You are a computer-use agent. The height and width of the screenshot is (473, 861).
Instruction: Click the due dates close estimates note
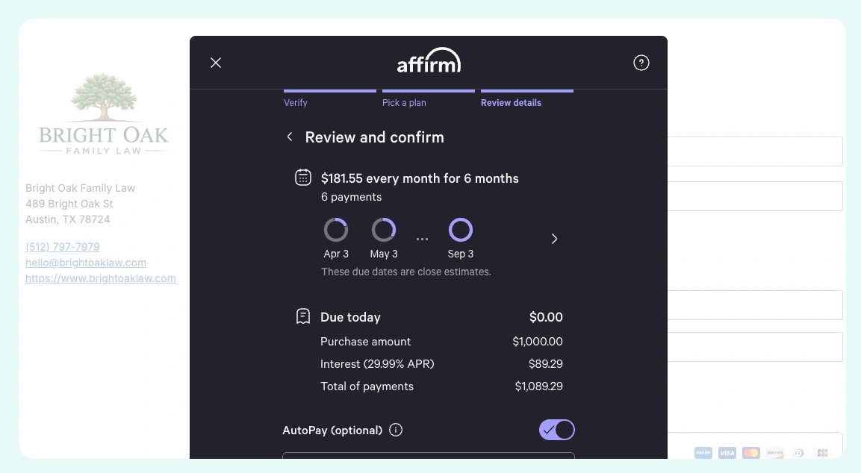(405, 272)
